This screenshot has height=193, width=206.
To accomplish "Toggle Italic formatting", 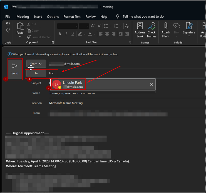I will pyautogui.click(x=66, y=34).
